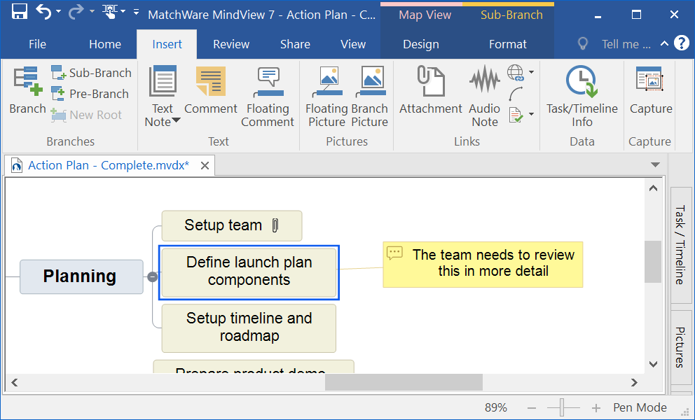Open the View ribbon tab

point(353,44)
